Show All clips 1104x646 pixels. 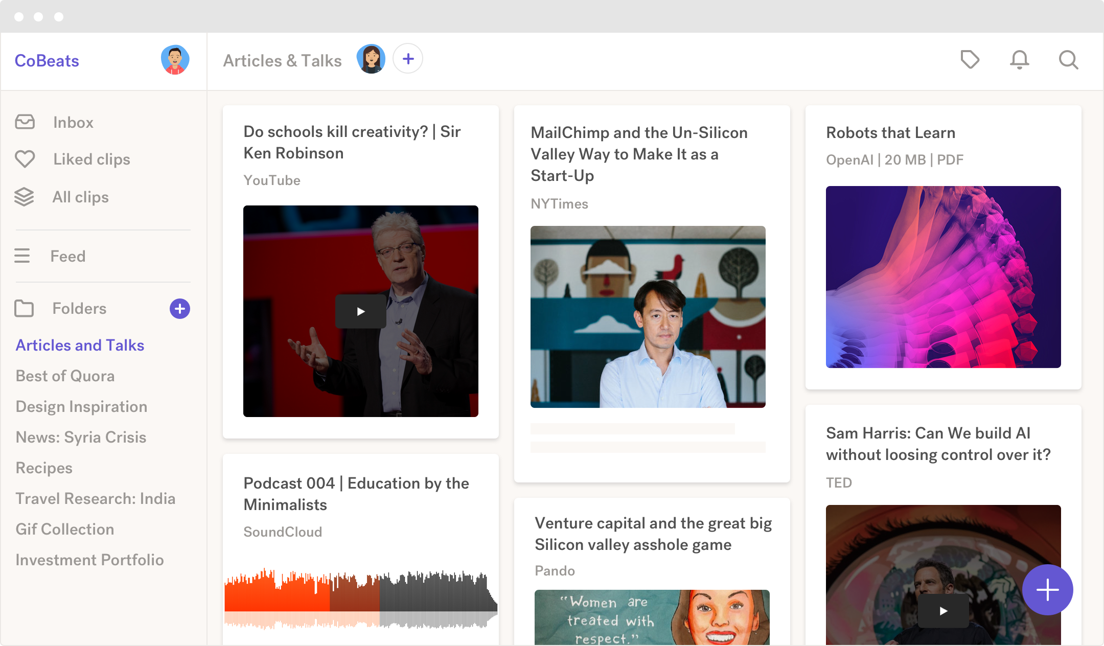point(80,197)
